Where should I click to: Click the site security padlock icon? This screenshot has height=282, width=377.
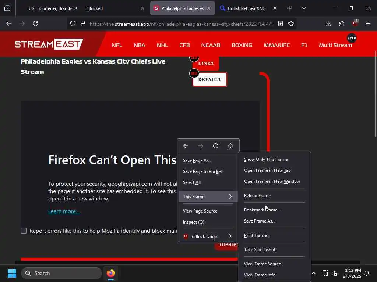(83, 23)
